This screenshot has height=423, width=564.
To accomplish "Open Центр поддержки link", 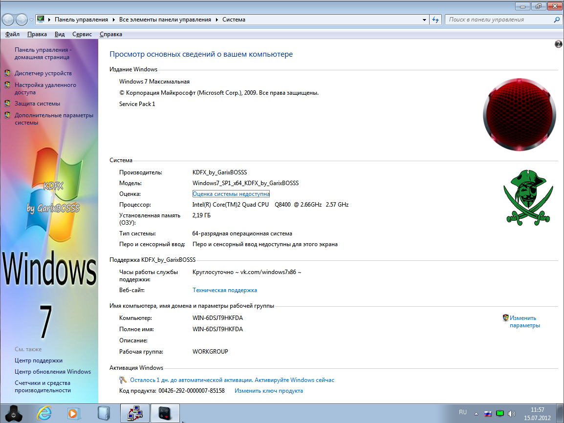I will coord(39,360).
